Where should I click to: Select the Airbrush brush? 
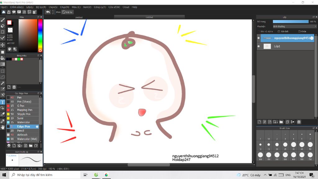point(22,135)
